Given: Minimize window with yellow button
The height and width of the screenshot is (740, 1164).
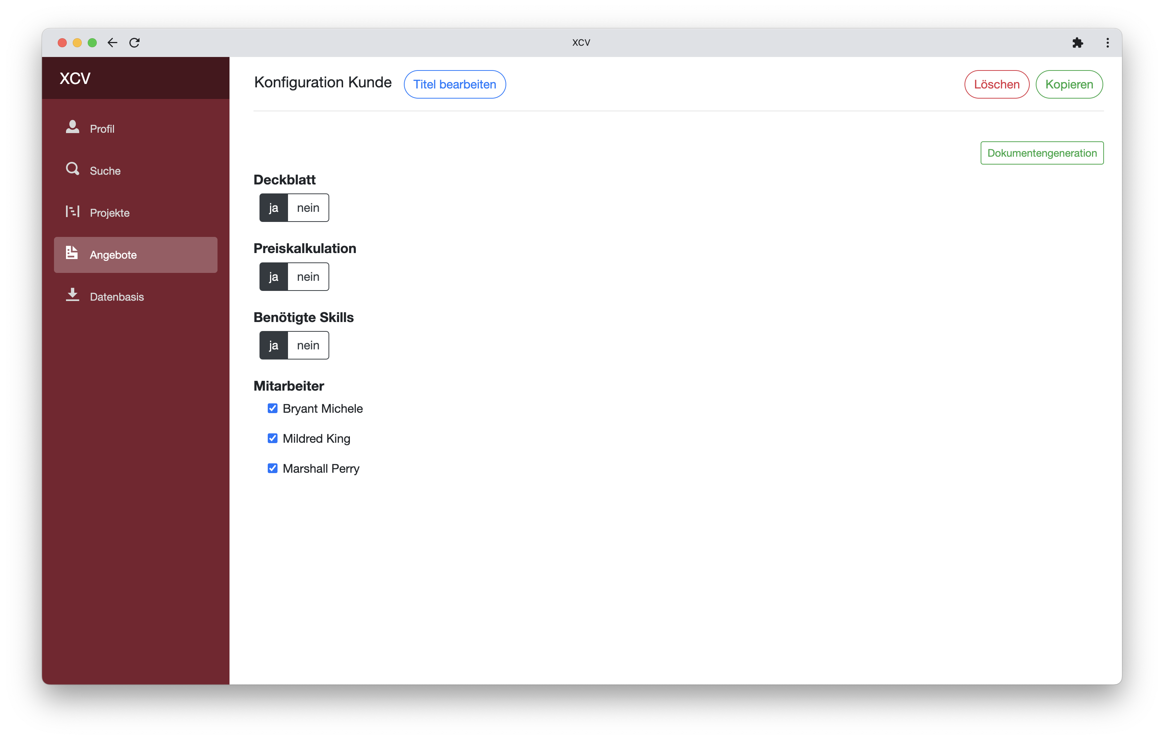Looking at the screenshot, I should coord(77,42).
